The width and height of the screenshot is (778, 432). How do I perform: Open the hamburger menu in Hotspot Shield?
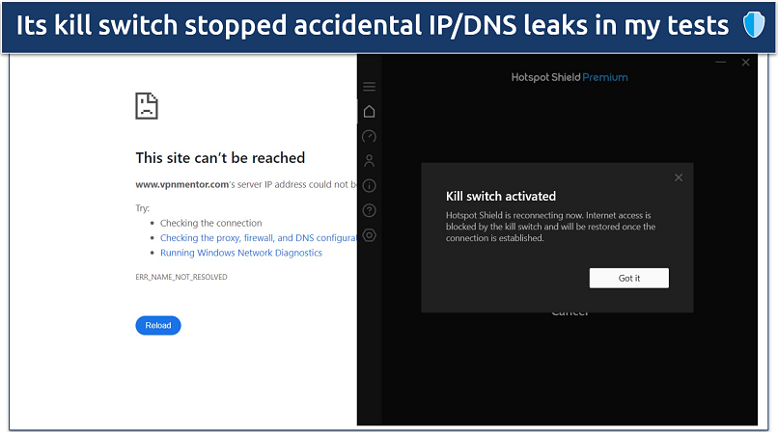369,87
